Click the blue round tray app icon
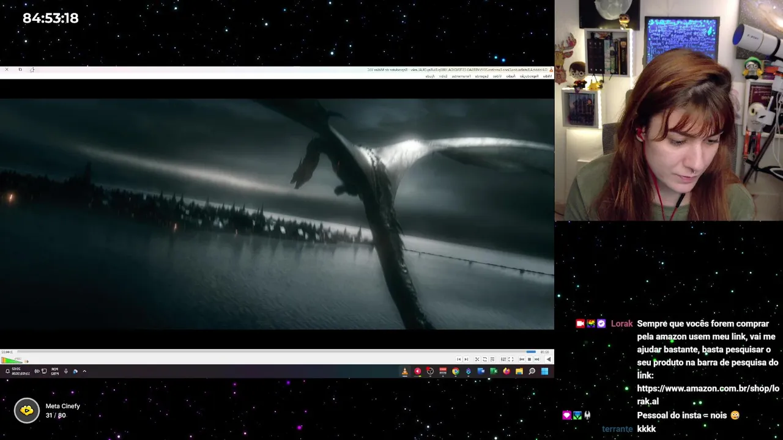The height and width of the screenshot is (440, 783). [x=75, y=371]
